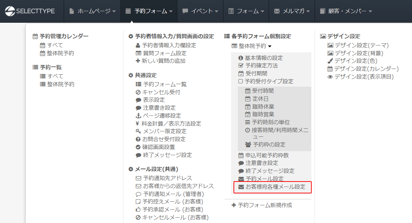Click the key icon beside メンバー限定設定

click(x=138, y=131)
